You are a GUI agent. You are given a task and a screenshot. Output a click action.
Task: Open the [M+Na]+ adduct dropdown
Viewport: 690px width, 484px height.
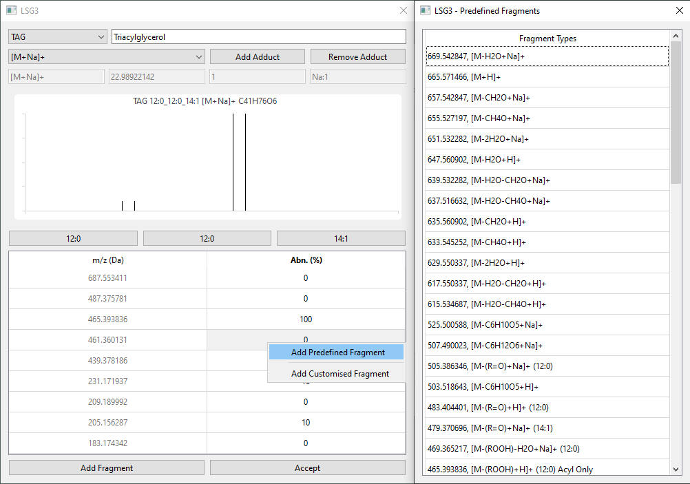coord(107,56)
